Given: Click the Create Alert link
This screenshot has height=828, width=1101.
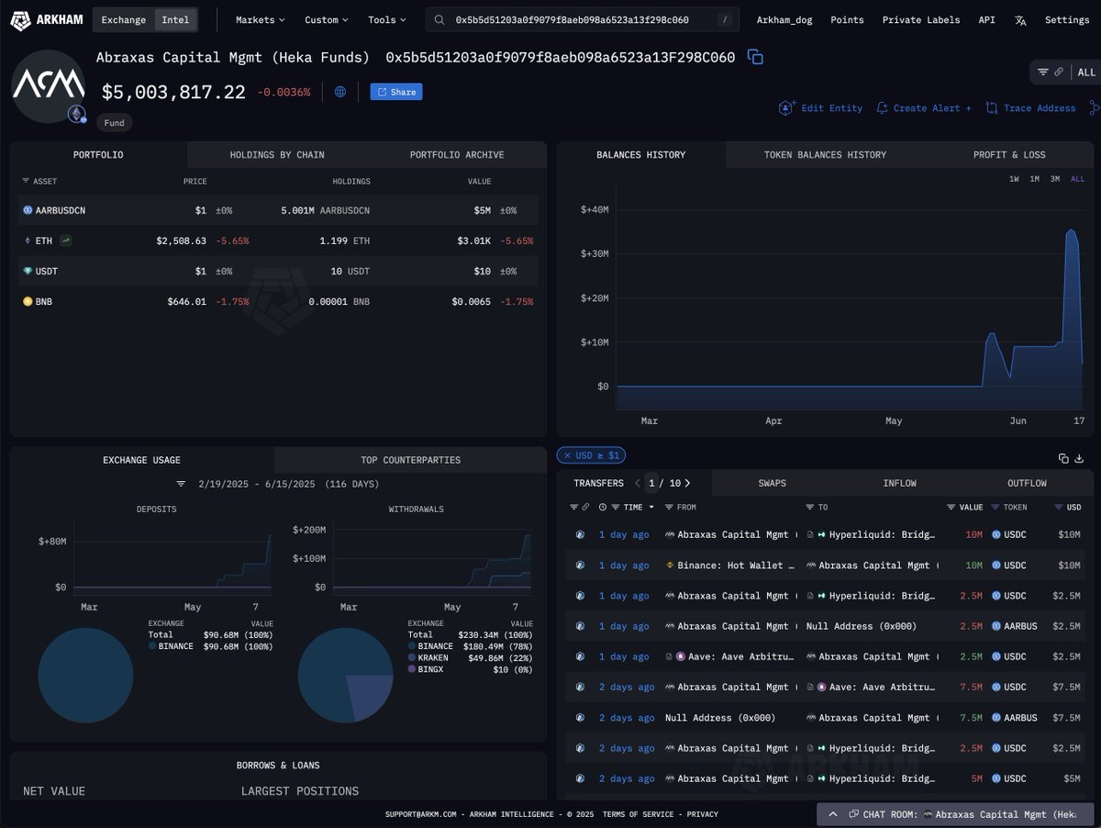Looking at the screenshot, I should pos(923,107).
